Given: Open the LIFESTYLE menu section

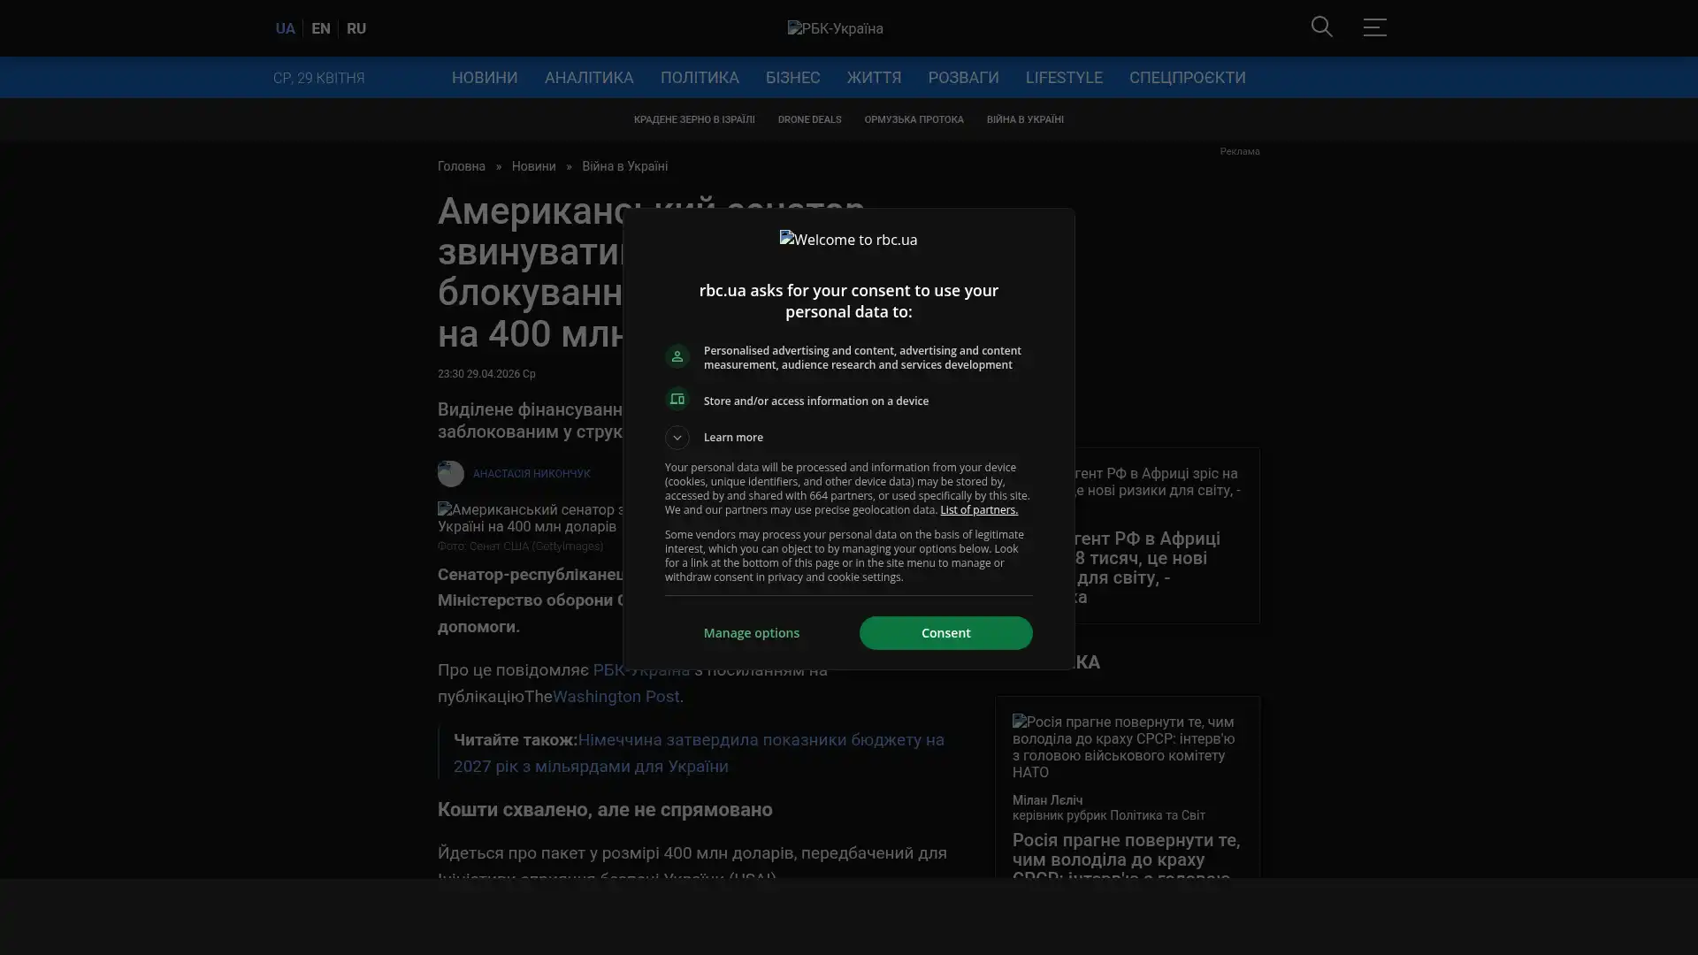Looking at the screenshot, I should point(1064,78).
